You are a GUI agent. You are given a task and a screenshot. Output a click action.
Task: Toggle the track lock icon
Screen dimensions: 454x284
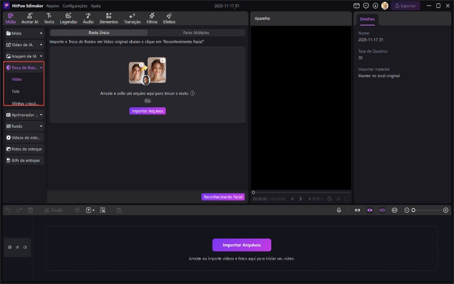[x=10, y=247]
